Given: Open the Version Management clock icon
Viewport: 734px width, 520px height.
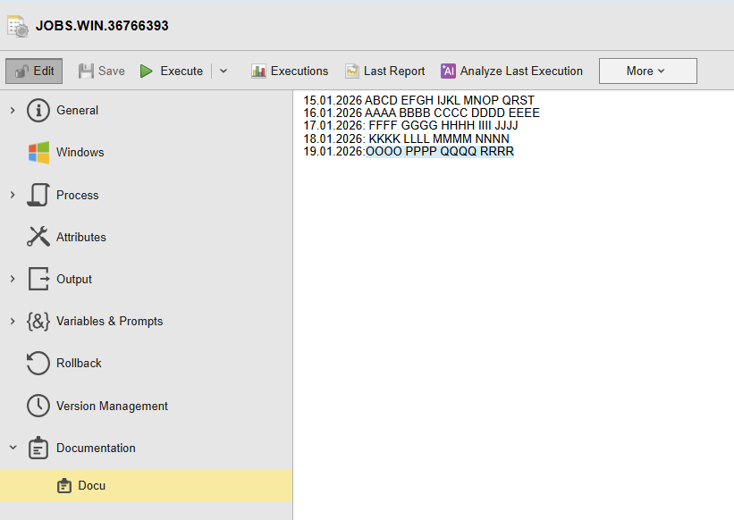Looking at the screenshot, I should coord(38,406).
